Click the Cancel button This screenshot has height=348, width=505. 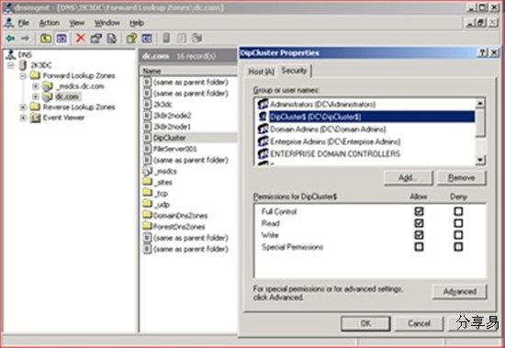419,323
